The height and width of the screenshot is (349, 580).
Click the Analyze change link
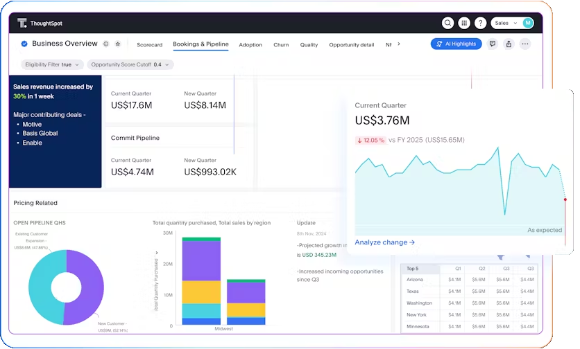click(384, 242)
